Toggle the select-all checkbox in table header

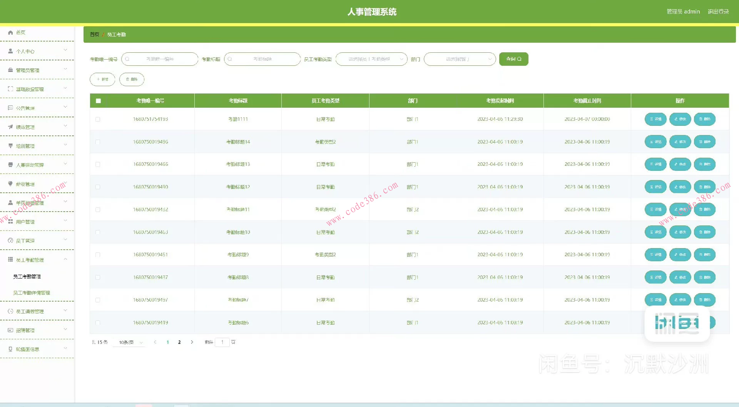pyautogui.click(x=98, y=101)
